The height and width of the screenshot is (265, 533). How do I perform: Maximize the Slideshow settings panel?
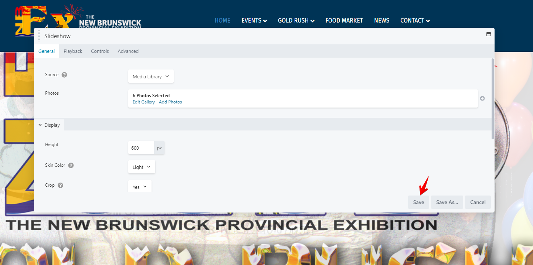489,34
